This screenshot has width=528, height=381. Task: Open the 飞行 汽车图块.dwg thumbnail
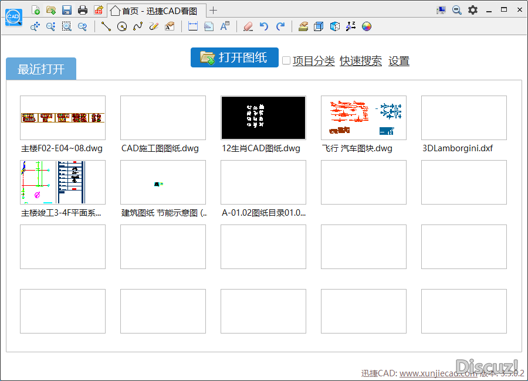[364, 118]
